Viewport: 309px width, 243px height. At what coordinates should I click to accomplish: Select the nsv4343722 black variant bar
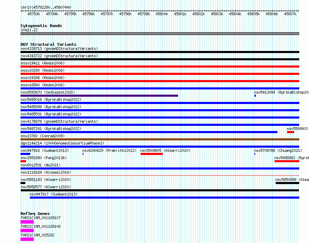[x=160, y=59]
